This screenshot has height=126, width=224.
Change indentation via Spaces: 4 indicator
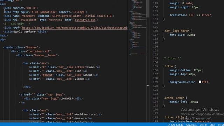click(x=191, y=125)
